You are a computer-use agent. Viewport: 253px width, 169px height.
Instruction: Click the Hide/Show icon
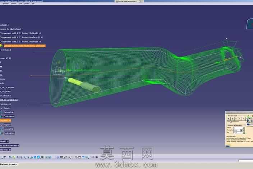[x=46, y=157]
